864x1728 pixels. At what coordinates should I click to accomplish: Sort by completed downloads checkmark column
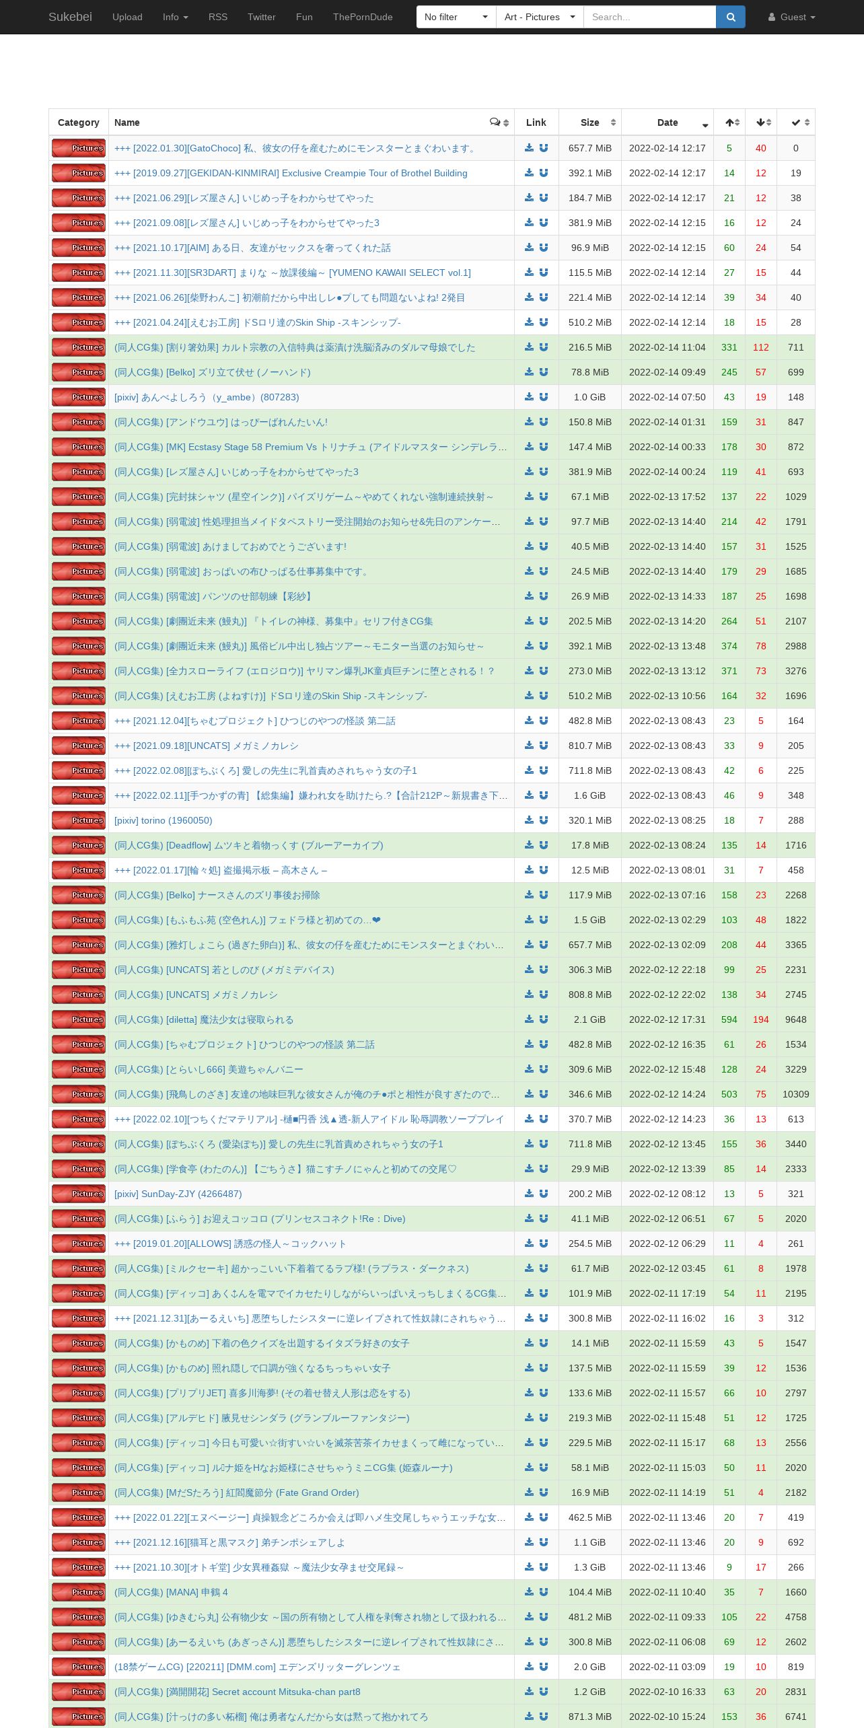coord(796,122)
